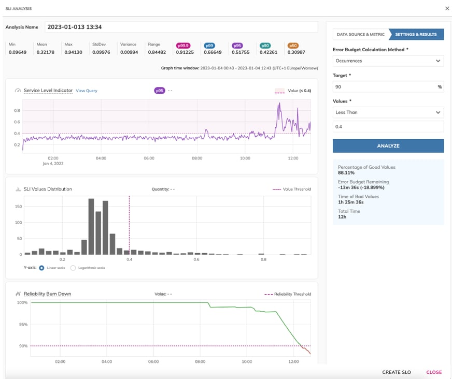This screenshot has width=452, height=379.
Task: Click the Value (< 0.4) legend swatch
Action: click(x=279, y=91)
